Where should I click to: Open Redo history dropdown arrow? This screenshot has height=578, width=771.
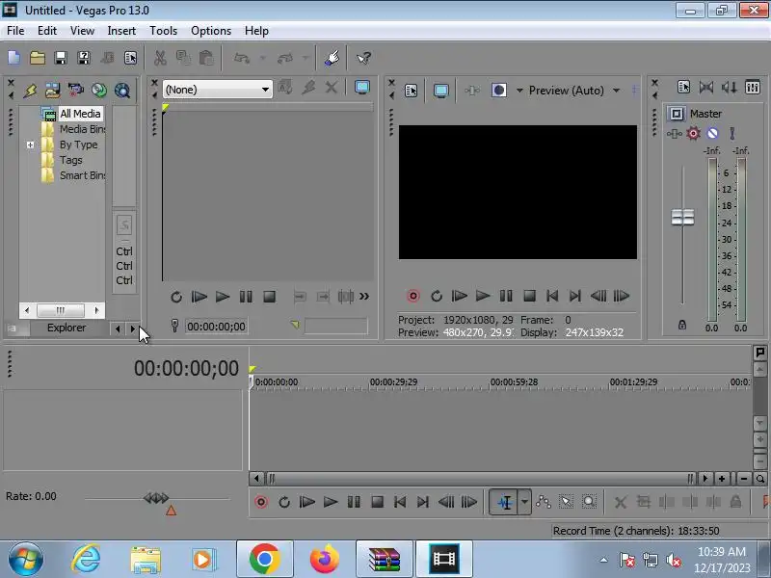point(306,58)
